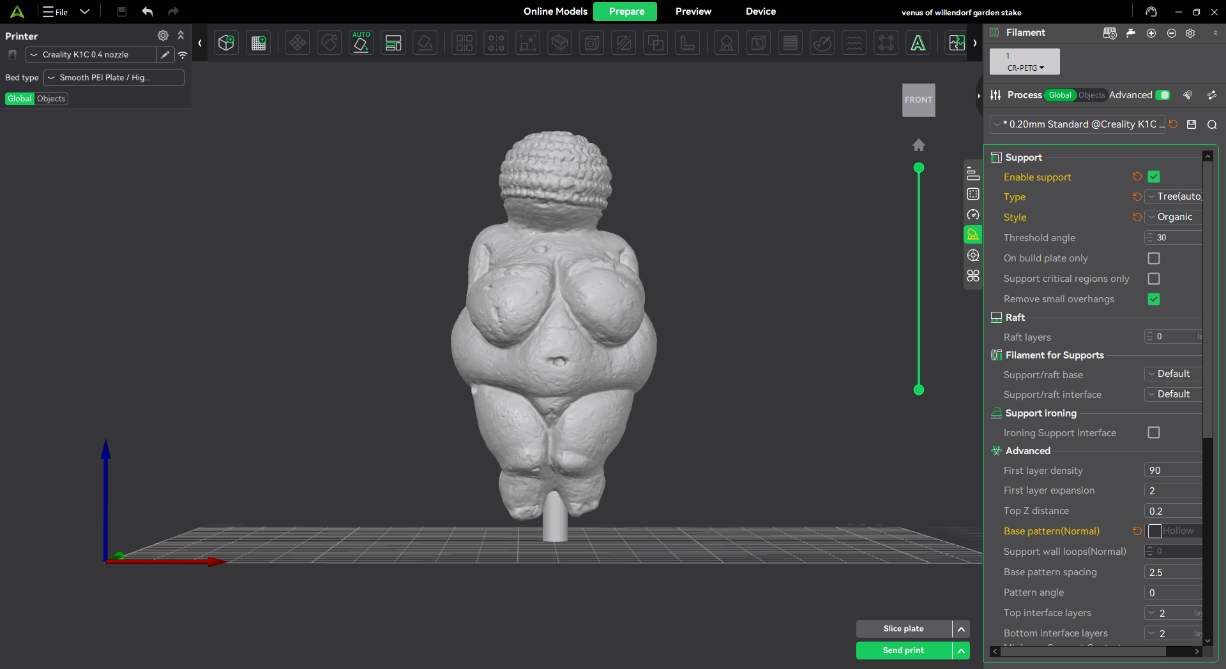Click the save process preset icon
This screenshot has width=1226, height=669.
[x=1192, y=124]
